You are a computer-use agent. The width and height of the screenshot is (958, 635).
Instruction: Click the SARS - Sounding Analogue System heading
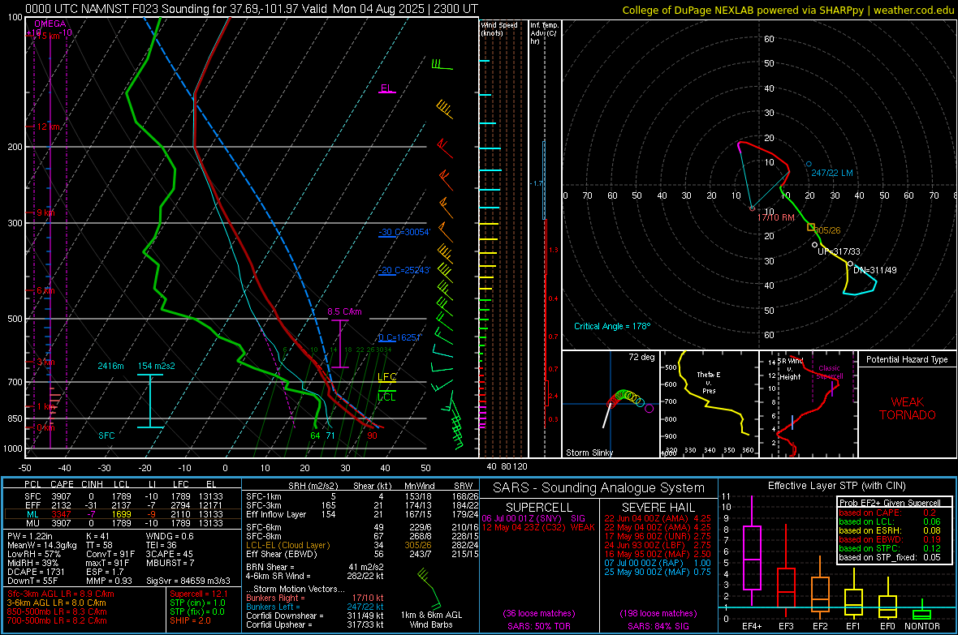tap(599, 488)
